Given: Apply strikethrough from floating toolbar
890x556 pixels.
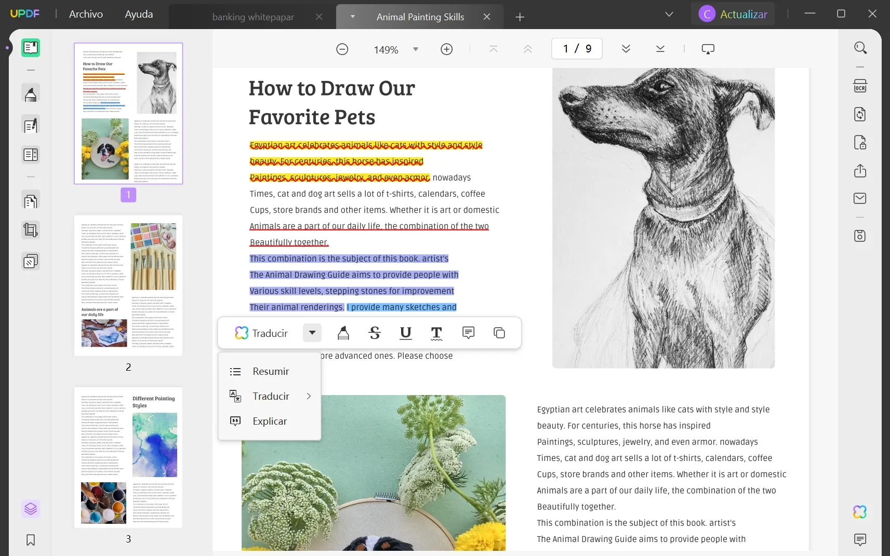Looking at the screenshot, I should [375, 333].
